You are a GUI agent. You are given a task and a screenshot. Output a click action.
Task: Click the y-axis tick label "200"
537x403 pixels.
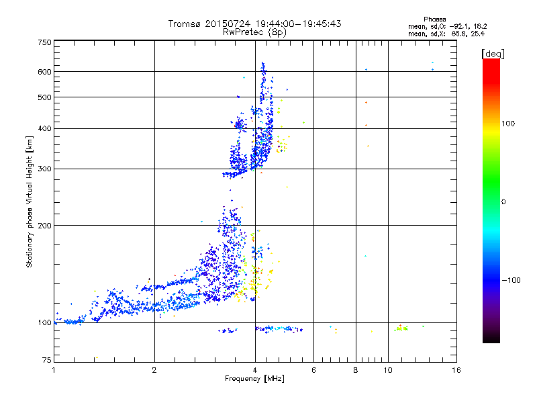pyautogui.click(x=44, y=226)
